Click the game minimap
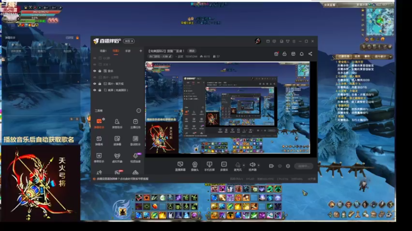This screenshot has height=231, width=412. click(380, 22)
